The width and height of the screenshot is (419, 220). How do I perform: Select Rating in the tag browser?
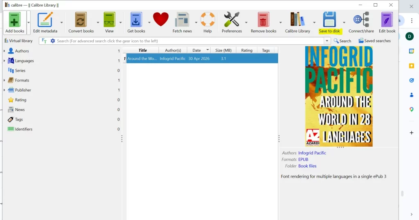[20, 100]
